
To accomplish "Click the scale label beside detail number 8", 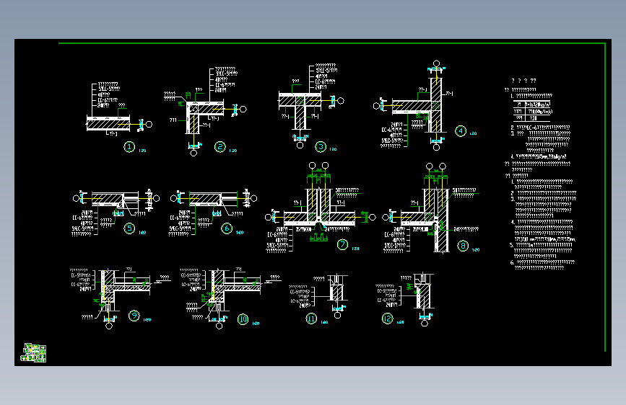I will (476, 250).
